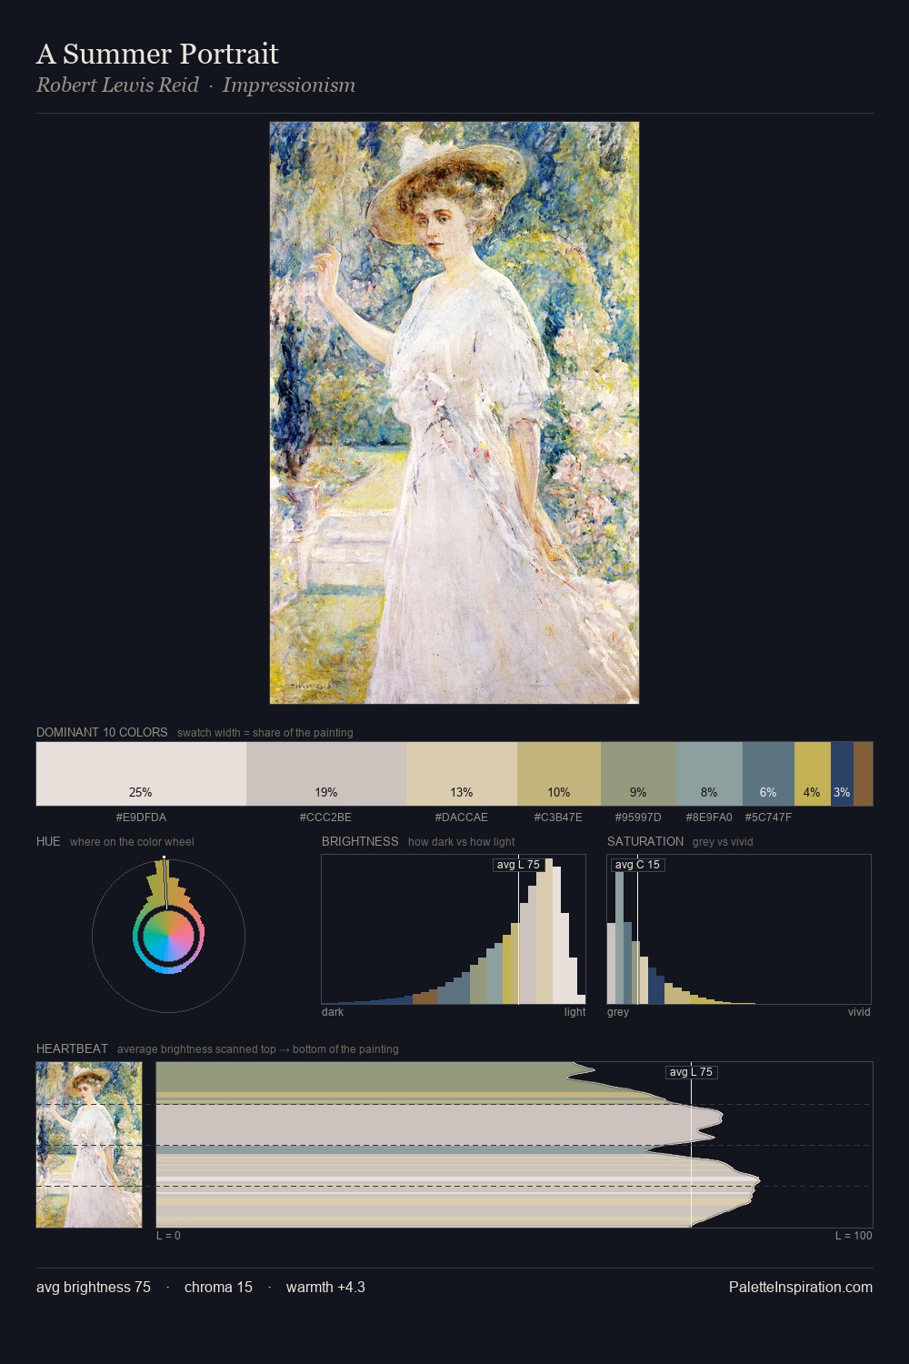The image size is (909, 1364).
Task: Click the HUE section heading
Action: point(48,841)
